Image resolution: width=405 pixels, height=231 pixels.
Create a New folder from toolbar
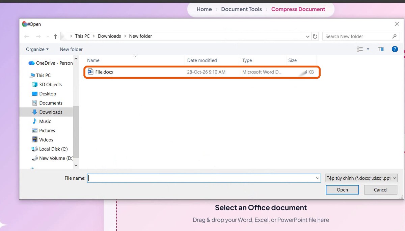tap(71, 49)
